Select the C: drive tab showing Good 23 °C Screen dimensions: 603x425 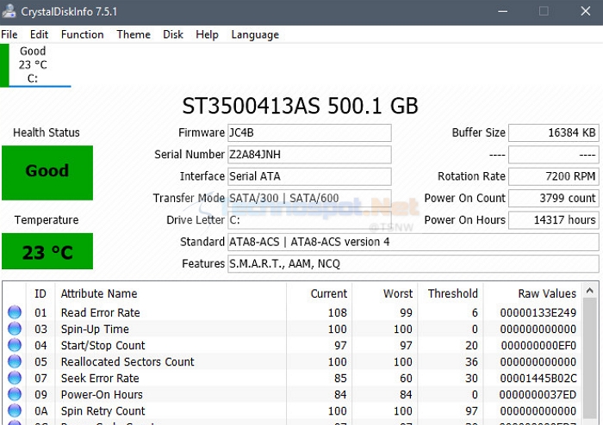(35, 65)
